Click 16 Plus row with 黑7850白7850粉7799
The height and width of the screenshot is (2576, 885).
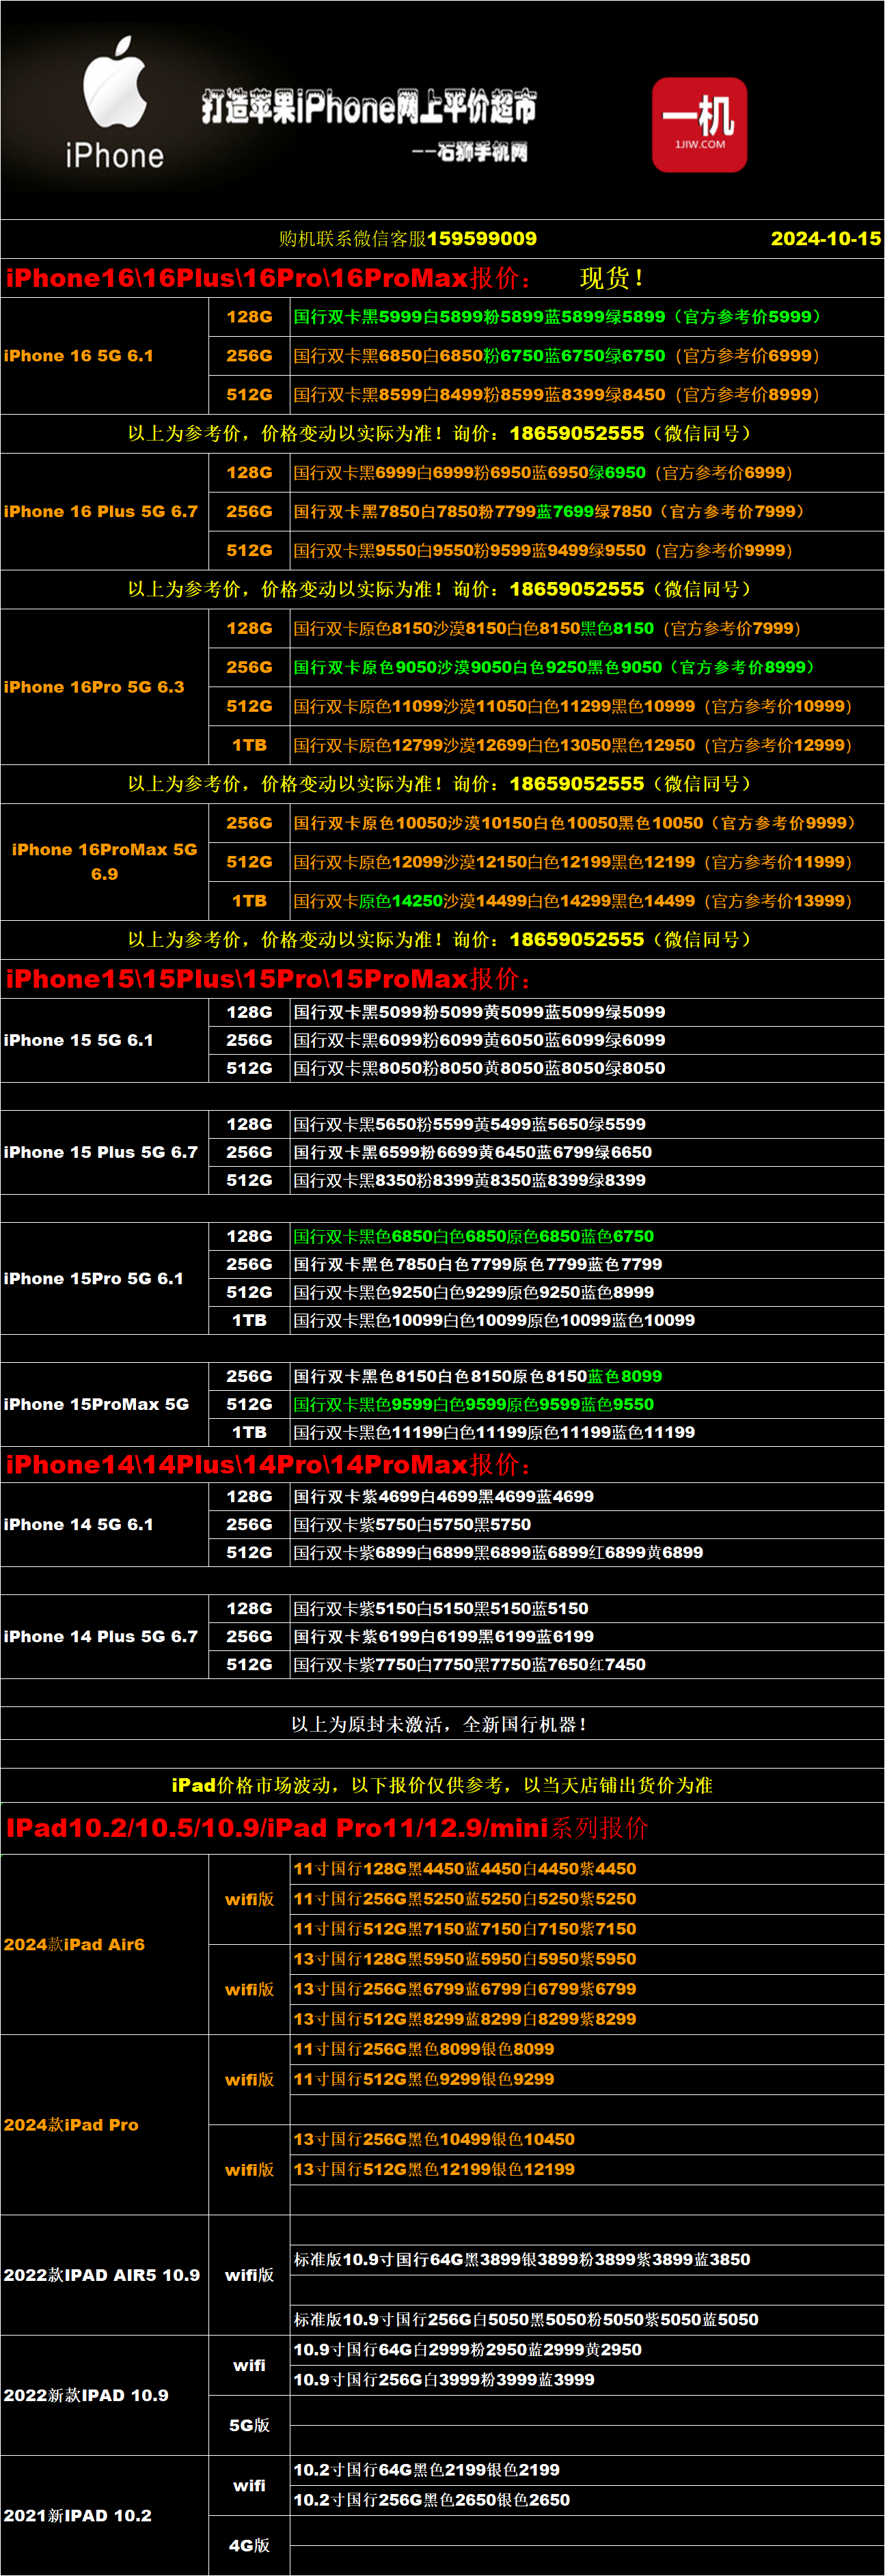[x=587, y=512]
